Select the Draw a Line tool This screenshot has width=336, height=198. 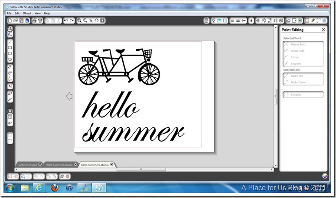tap(10, 42)
